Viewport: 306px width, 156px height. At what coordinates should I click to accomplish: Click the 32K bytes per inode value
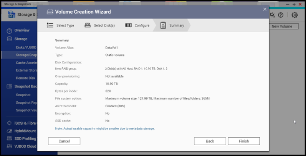[x=108, y=91]
